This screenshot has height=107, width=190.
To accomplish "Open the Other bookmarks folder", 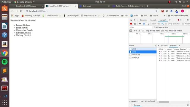I will 178,16.
